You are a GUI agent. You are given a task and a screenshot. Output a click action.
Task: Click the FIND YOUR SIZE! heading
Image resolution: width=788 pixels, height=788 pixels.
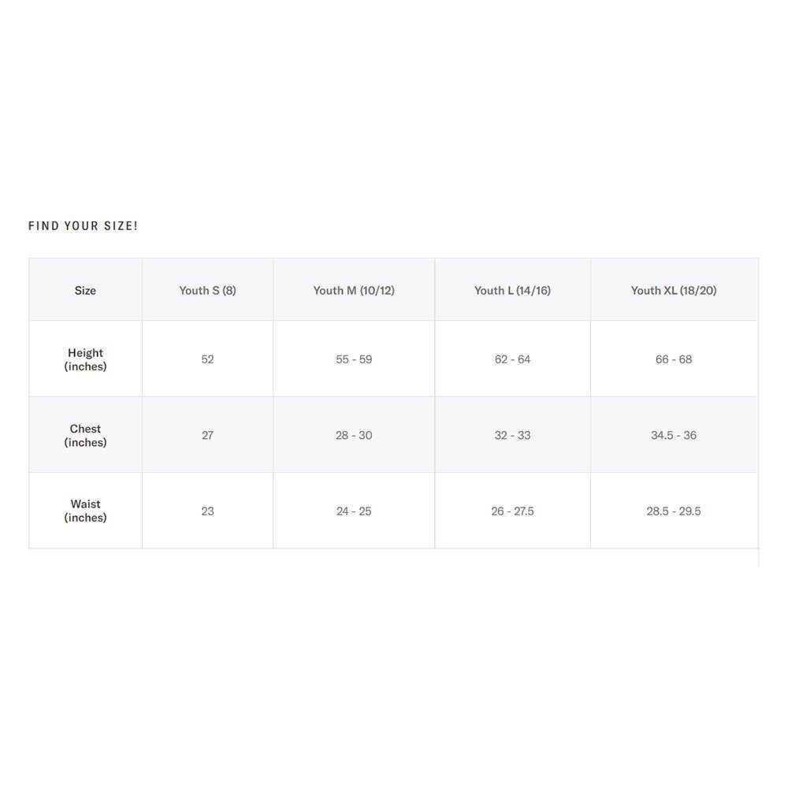click(83, 226)
